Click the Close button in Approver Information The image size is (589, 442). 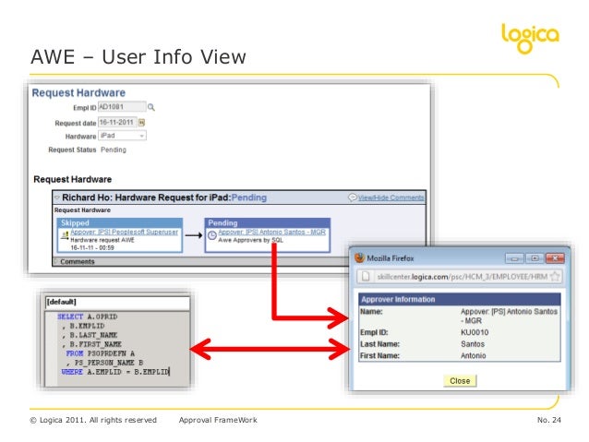coord(460,381)
